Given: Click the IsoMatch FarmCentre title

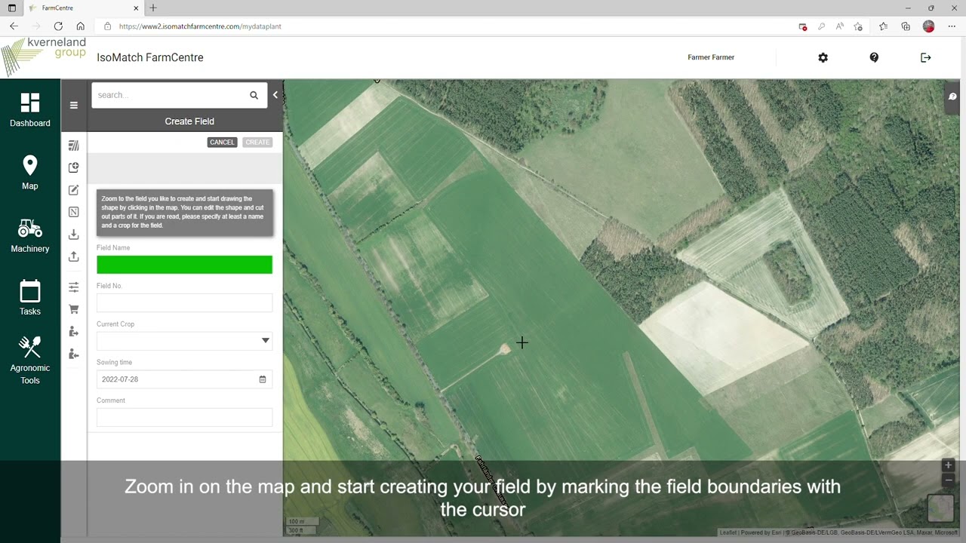Looking at the screenshot, I should pos(150,57).
